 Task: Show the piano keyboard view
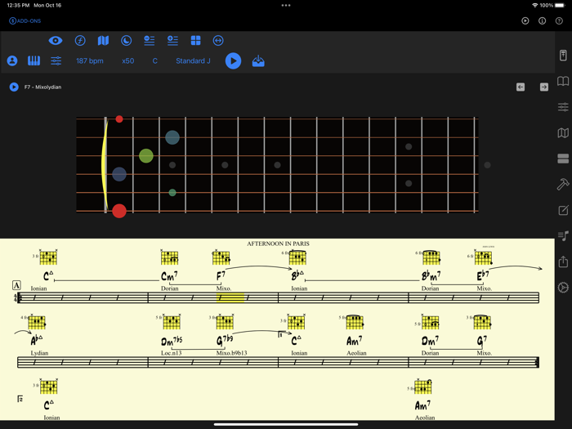pyautogui.click(x=34, y=60)
